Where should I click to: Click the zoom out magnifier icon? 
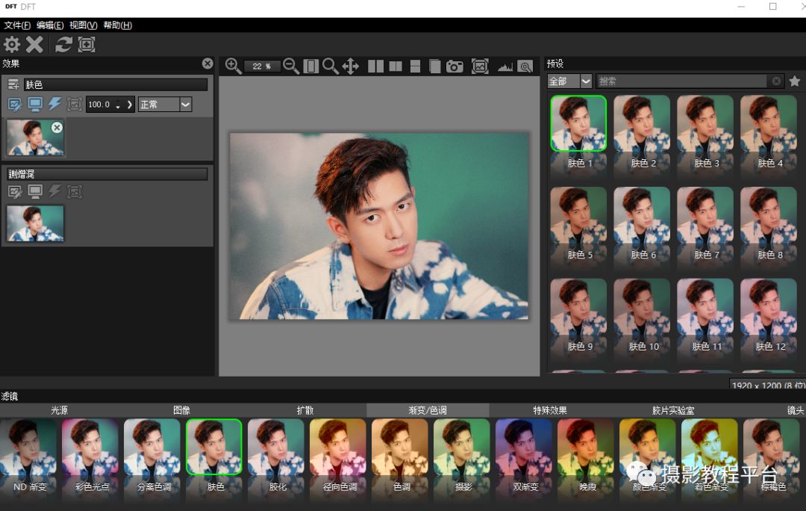point(291,66)
